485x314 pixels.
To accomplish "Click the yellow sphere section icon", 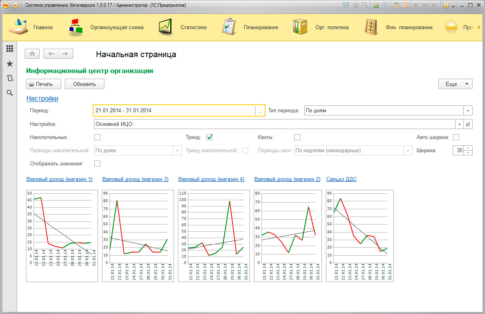I will pyautogui.click(x=451, y=28).
